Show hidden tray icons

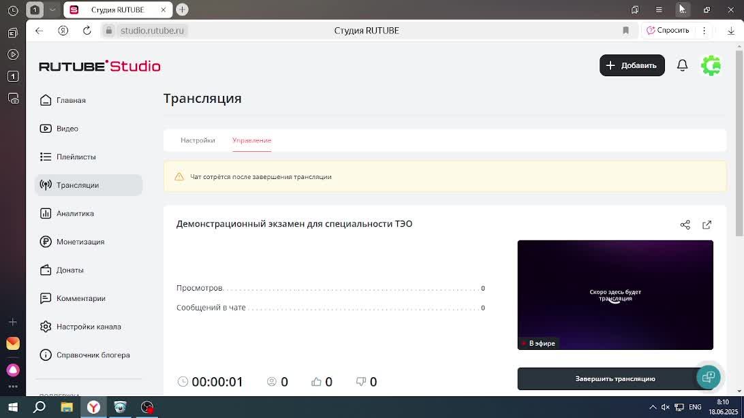653,407
